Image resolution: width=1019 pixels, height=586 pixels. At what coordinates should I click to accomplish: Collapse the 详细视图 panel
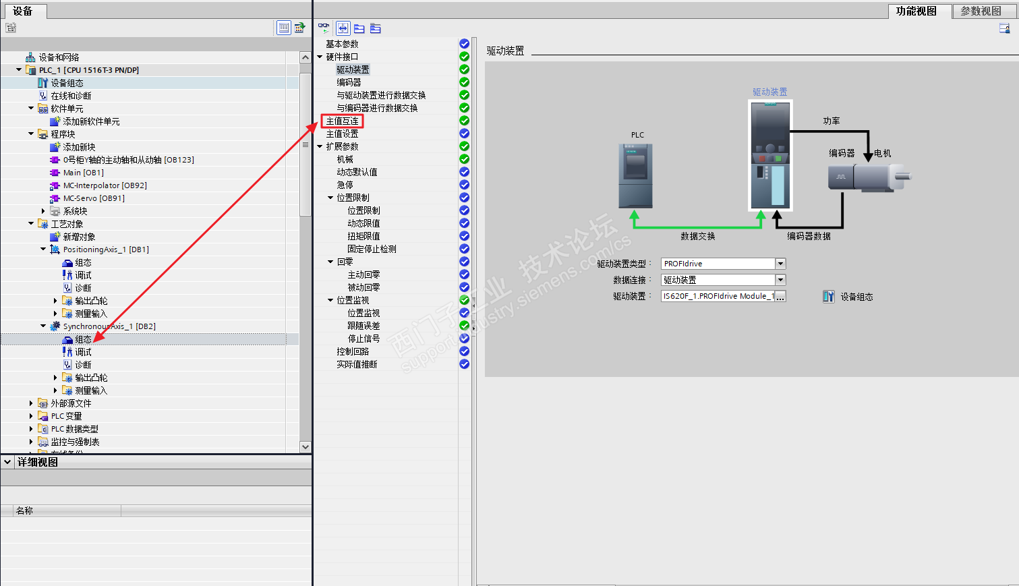tap(7, 462)
